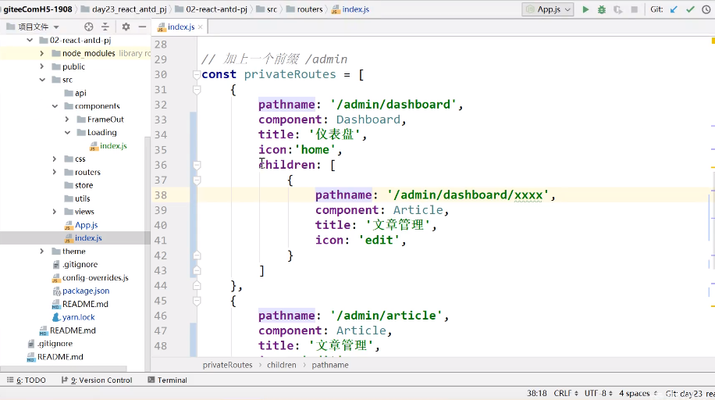This screenshot has width=715, height=400.
Task: Open the Terminal tool window
Action: pyautogui.click(x=167, y=380)
